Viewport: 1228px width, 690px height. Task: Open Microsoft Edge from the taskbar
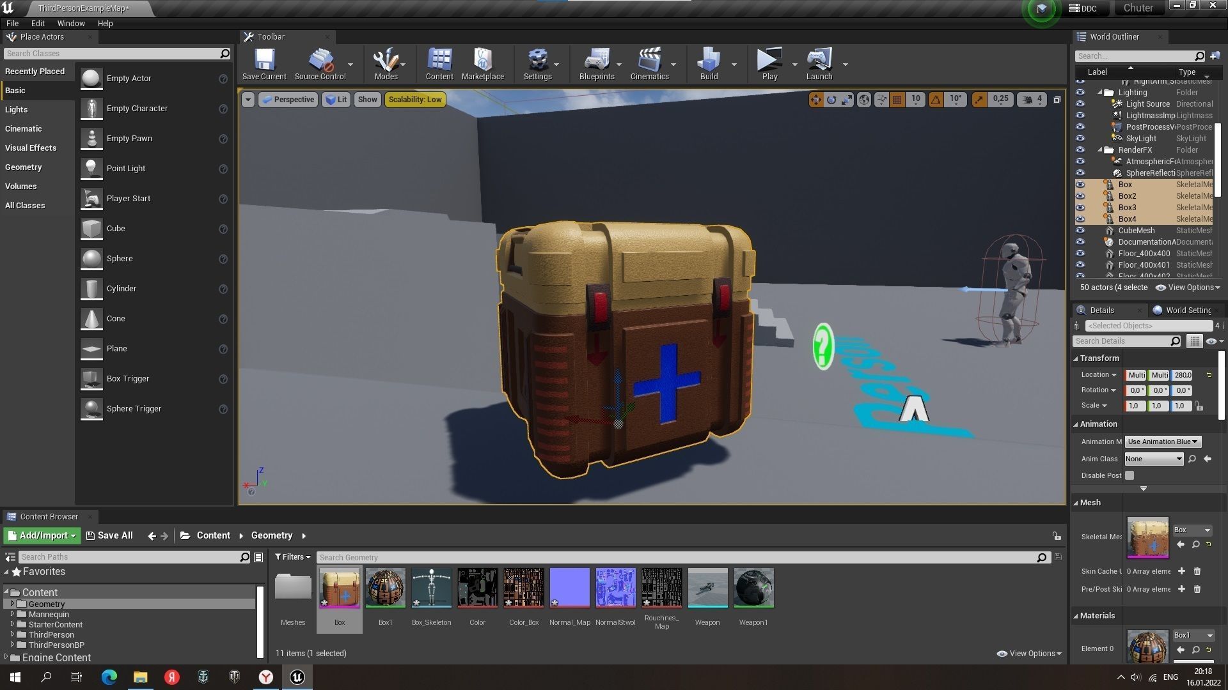[x=109, y=677]
